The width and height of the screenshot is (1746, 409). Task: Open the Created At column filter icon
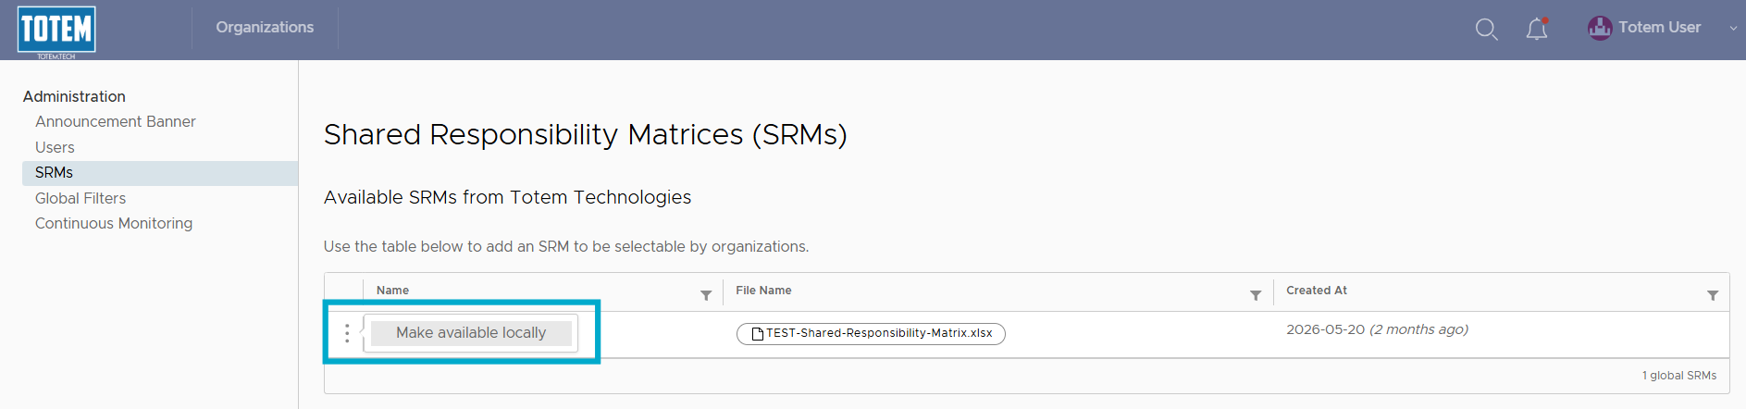(1713, 295)
